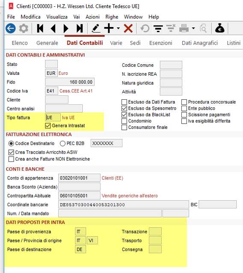Select the Dati Contabili tab

pyautogui.click(x=85, y=43)
